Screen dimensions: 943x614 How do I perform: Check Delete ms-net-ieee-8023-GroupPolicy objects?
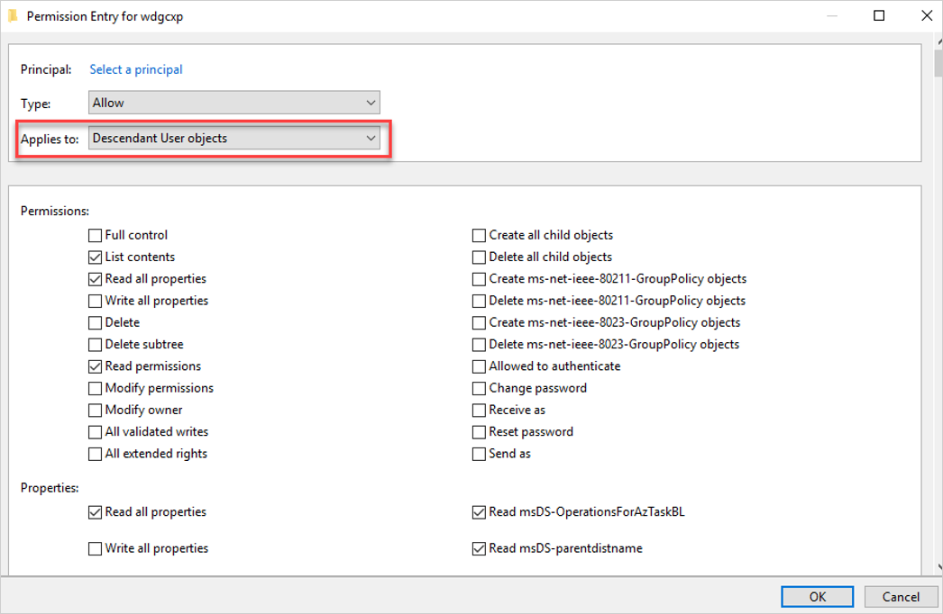(x=479, y=344)
